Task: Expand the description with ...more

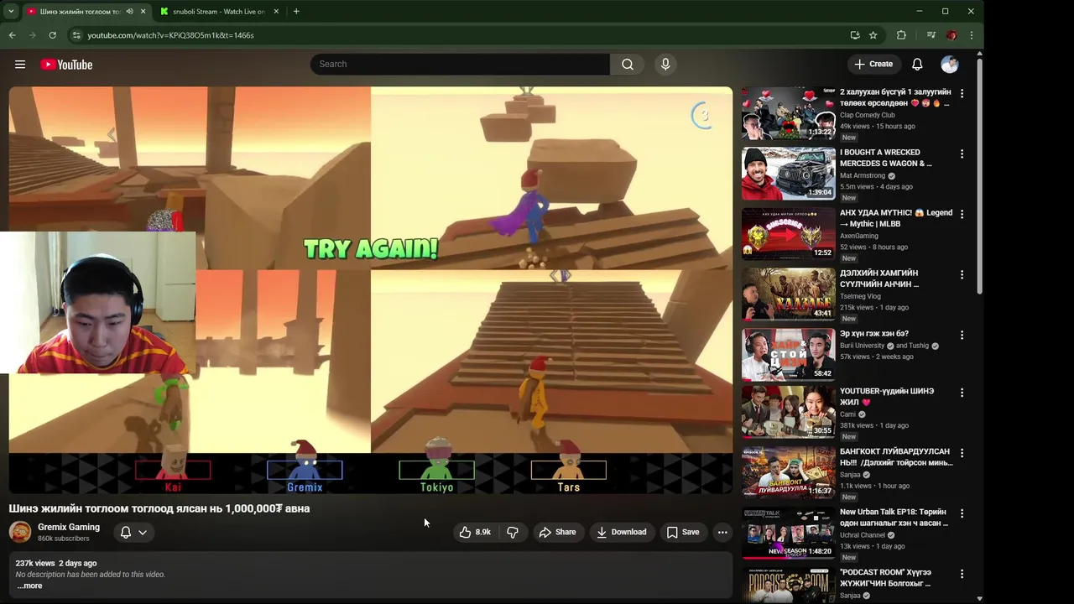Action: click(x=29, y=586)
